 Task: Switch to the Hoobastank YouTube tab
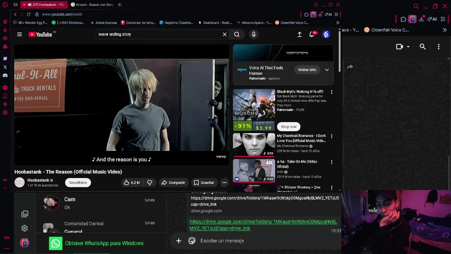[x=44, y=5]
